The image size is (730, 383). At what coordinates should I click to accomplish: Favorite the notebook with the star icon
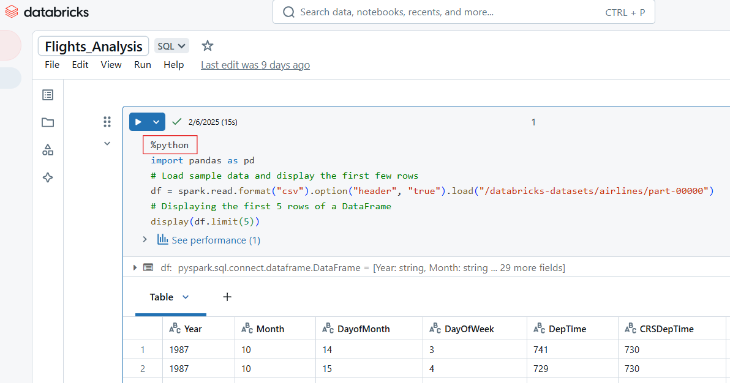click(207, 46)
